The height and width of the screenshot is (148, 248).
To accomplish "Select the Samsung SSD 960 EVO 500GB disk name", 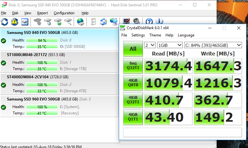I will 33,99.
